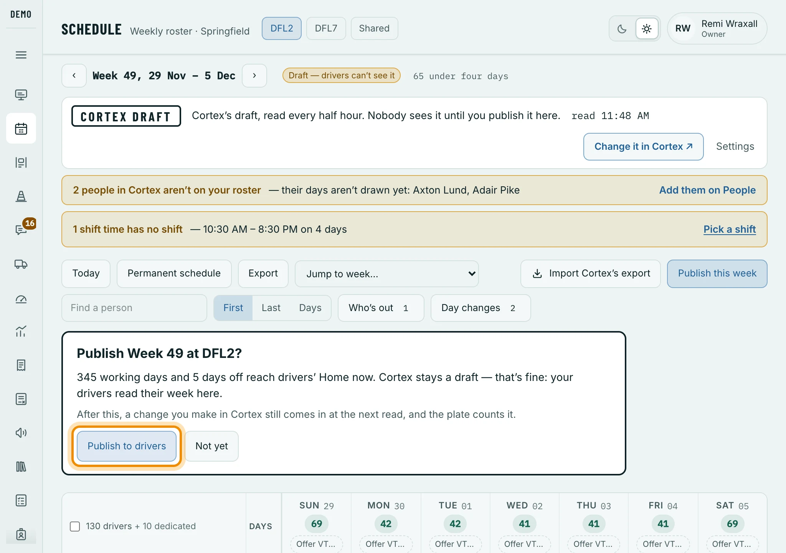This screenshot has width=786, height=553.
Task: Click Not yet to cancel publishing
Action: point(211,446)
